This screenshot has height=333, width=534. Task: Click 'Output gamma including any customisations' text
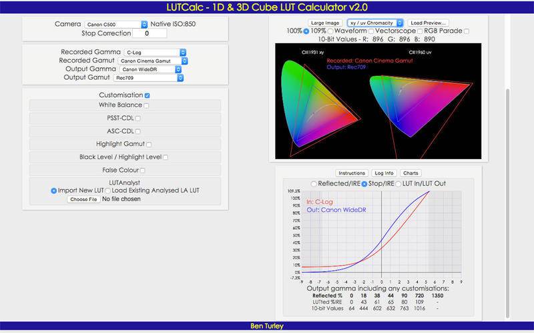pos(378,288)
